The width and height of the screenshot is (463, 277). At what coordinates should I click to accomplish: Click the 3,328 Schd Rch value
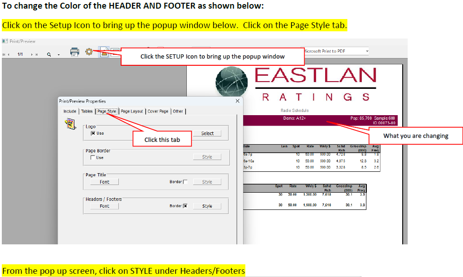[341, 167]
